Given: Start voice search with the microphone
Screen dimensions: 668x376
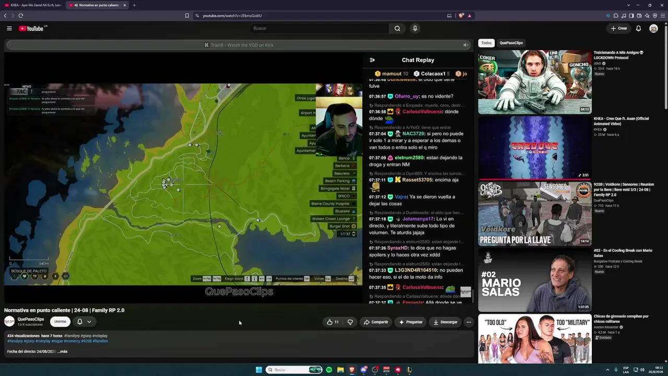Looking at the screenshot, I should coord(415,28).
